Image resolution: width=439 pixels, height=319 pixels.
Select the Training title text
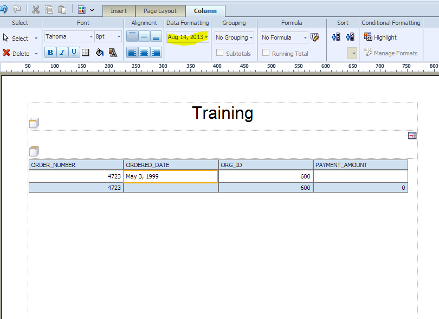[x=223, y=113]
